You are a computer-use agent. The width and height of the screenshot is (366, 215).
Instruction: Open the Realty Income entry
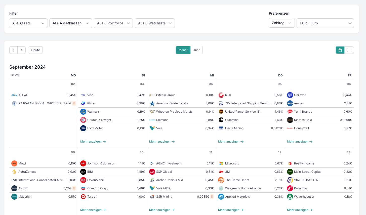(319, 163)
